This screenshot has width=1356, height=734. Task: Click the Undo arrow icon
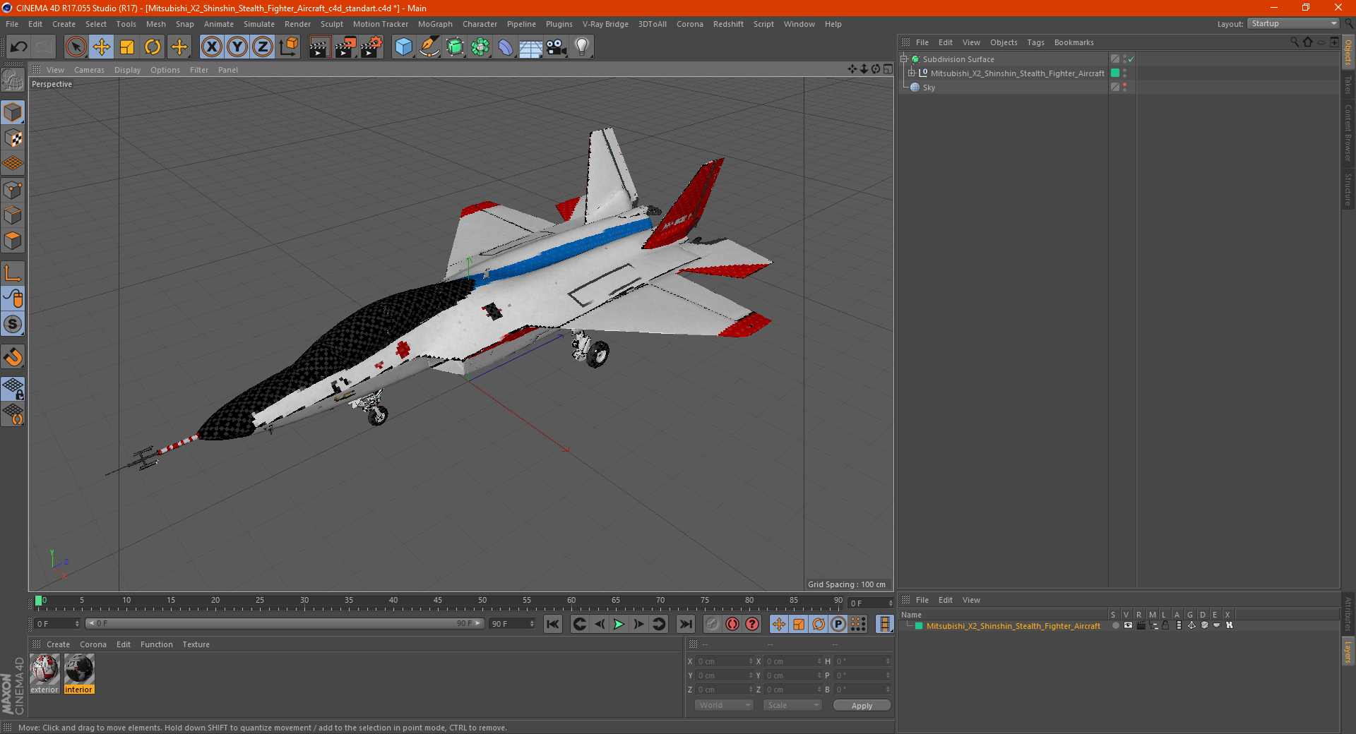[x=19, y=47]
